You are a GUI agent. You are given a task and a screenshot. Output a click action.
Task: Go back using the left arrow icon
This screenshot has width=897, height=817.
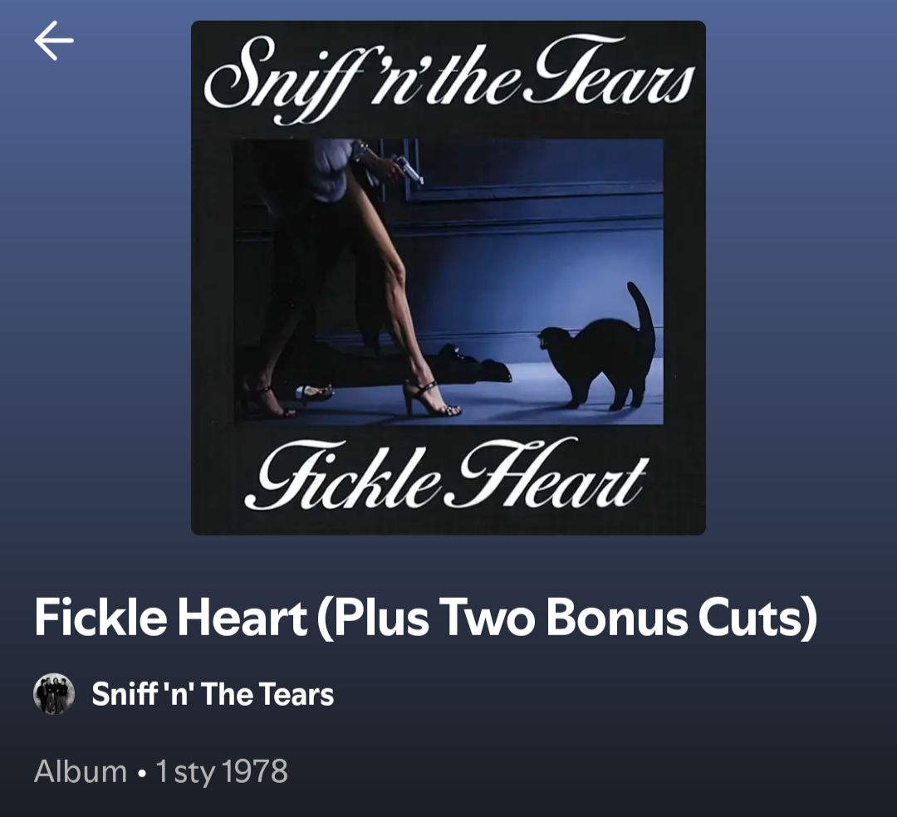pos(54,41)
